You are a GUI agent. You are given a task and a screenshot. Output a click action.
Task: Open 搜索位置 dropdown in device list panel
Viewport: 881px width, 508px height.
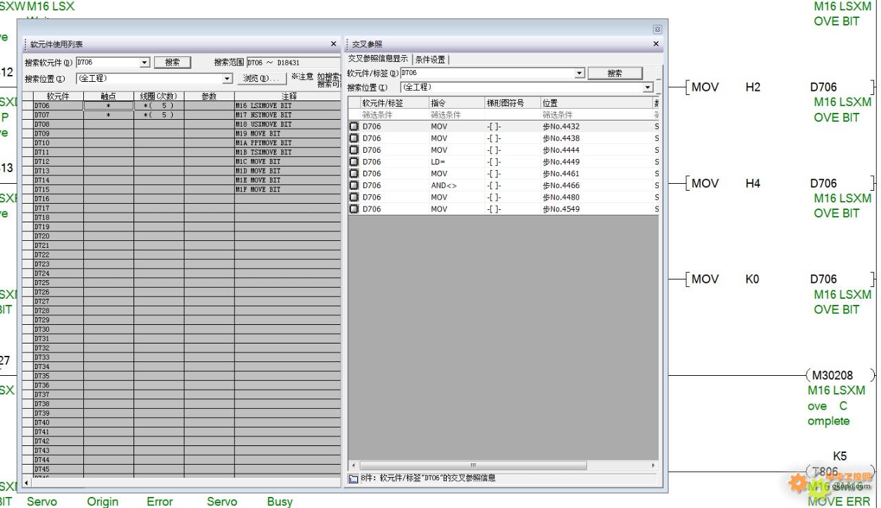point(226,78)
